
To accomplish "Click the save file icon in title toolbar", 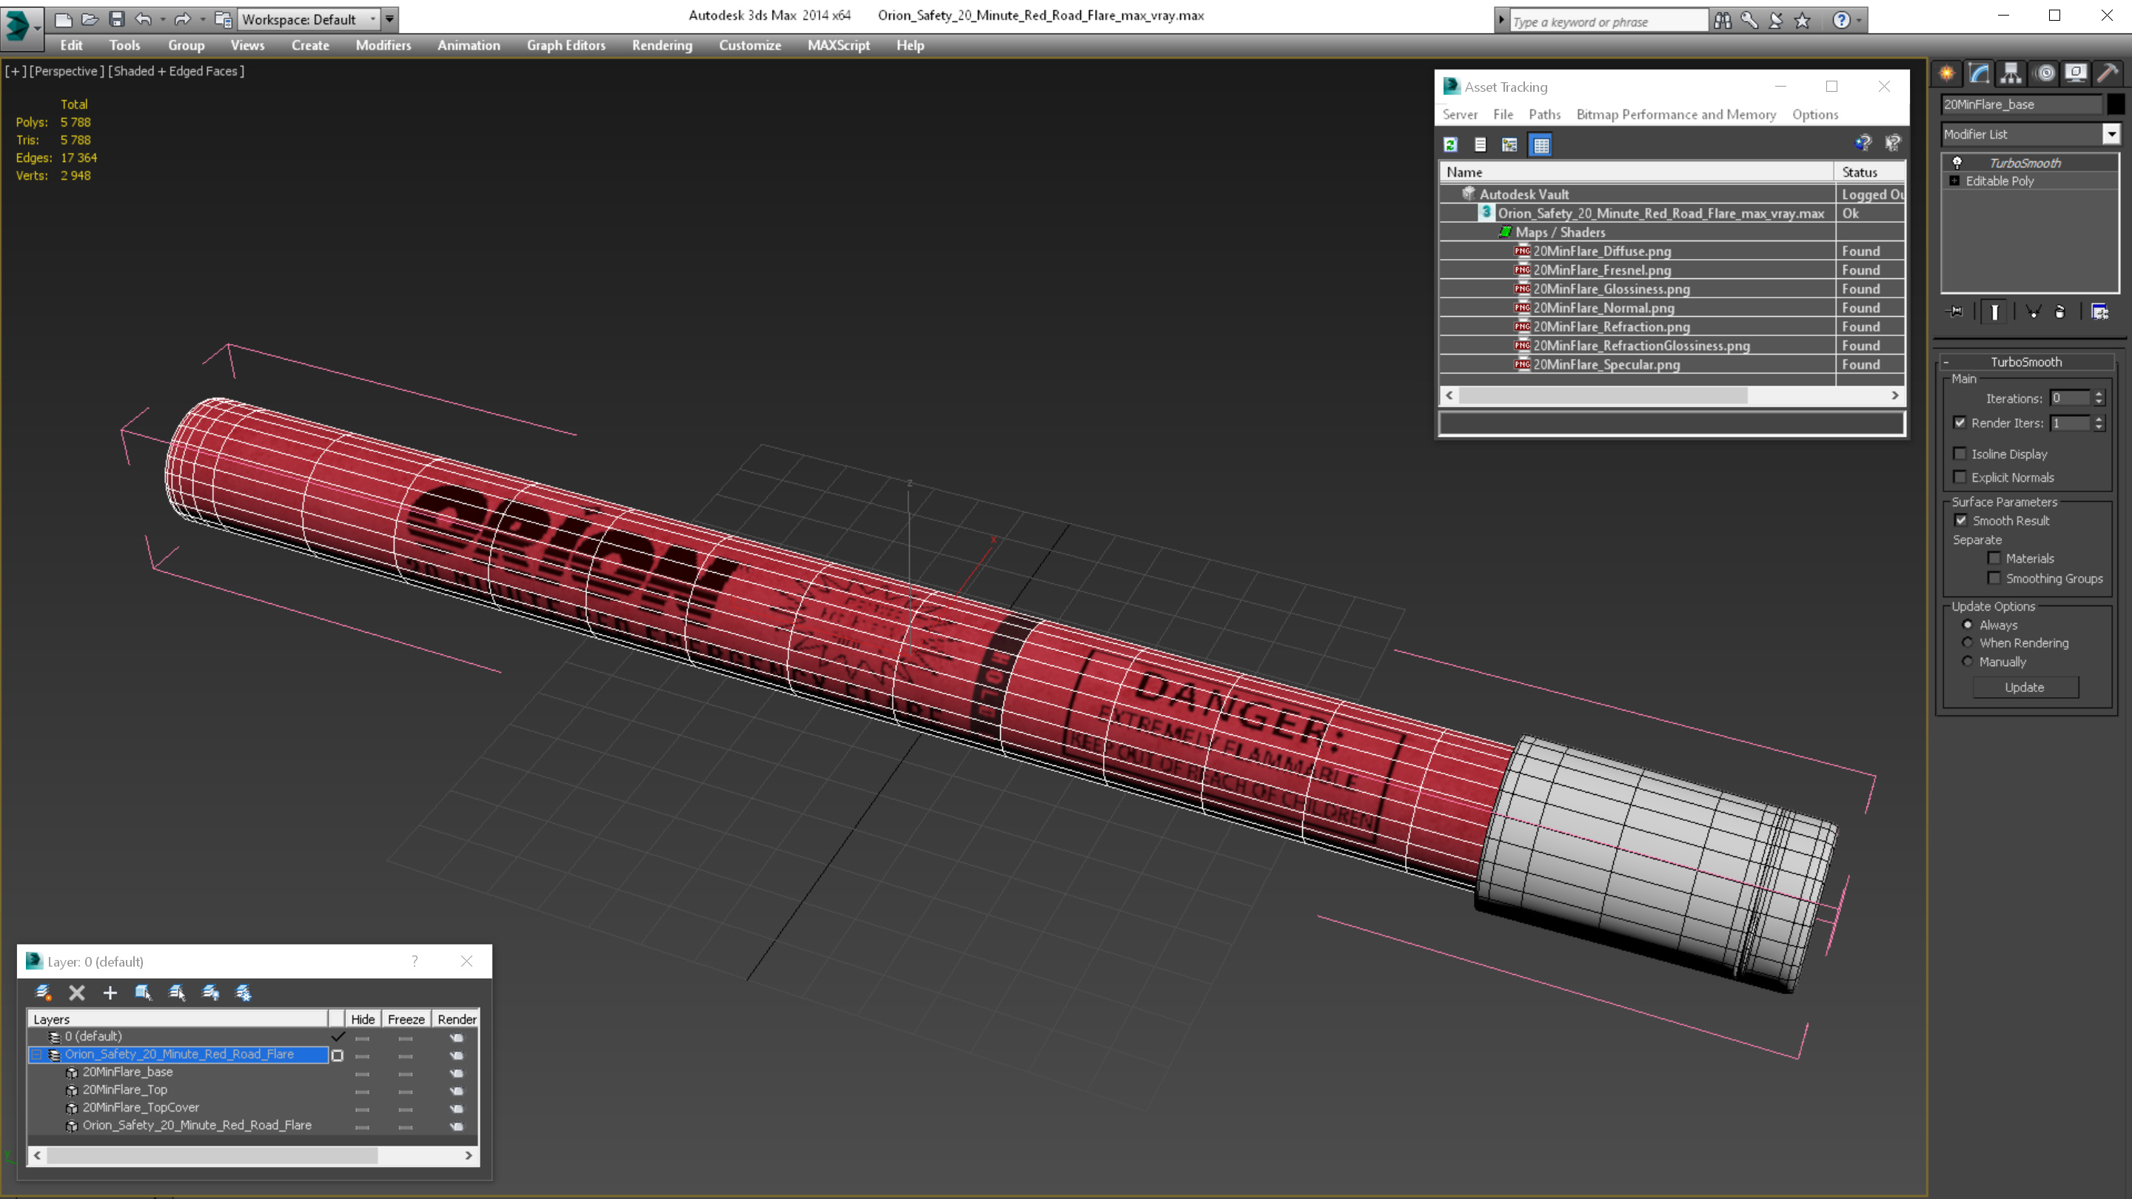I will click(117, 19).
